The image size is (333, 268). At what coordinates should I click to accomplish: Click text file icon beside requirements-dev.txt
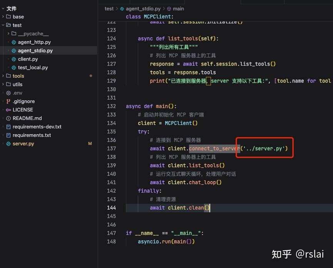tap(8, 127)
